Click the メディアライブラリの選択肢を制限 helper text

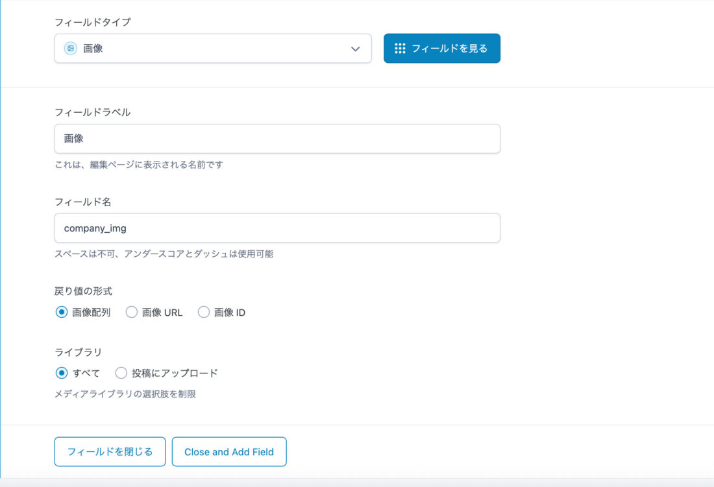click(x=126, y=394)
